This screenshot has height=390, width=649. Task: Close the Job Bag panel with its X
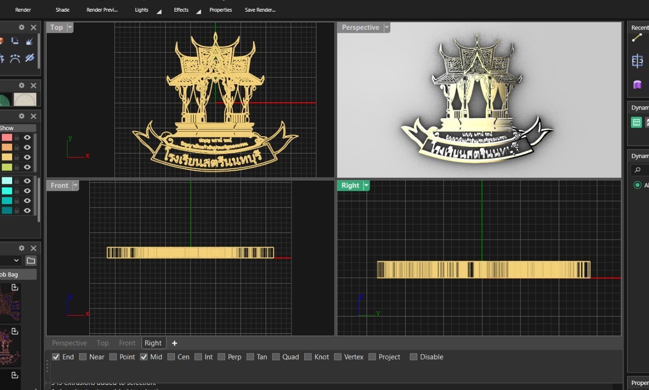pyautogui.click(x=33, y=248)
